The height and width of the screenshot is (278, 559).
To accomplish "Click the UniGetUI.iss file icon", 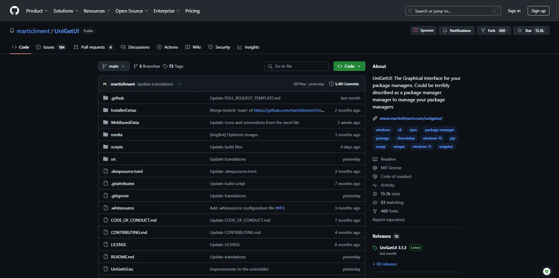I will pos(106,269).
